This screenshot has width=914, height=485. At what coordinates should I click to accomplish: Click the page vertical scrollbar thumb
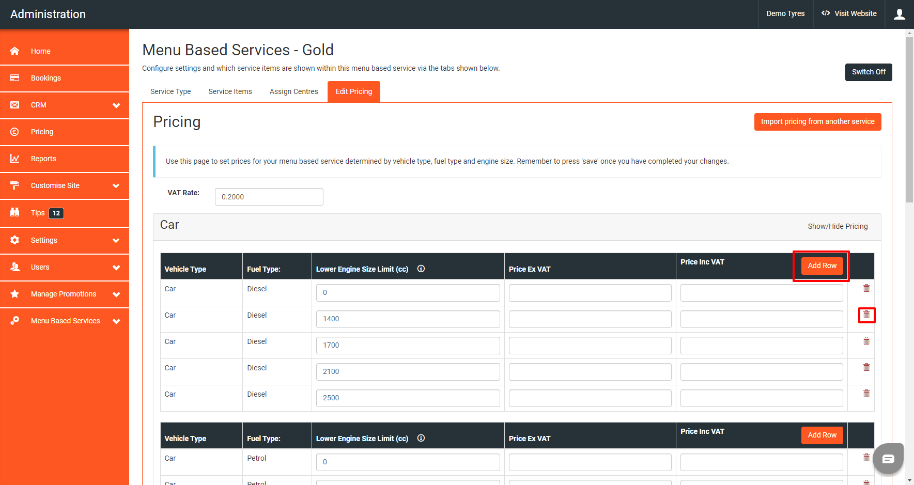click(x=910, y=119)
